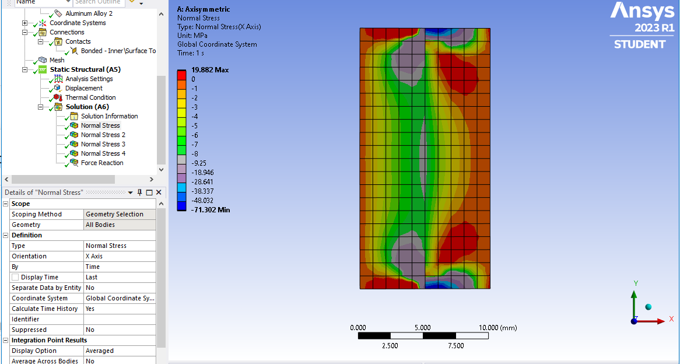Open the Analysis Settings icon
This screenshot has width=680, height=364.
tap(58, 79)
